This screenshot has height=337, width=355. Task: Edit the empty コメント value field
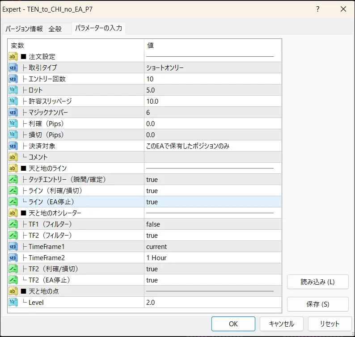(x=212, y=157)
